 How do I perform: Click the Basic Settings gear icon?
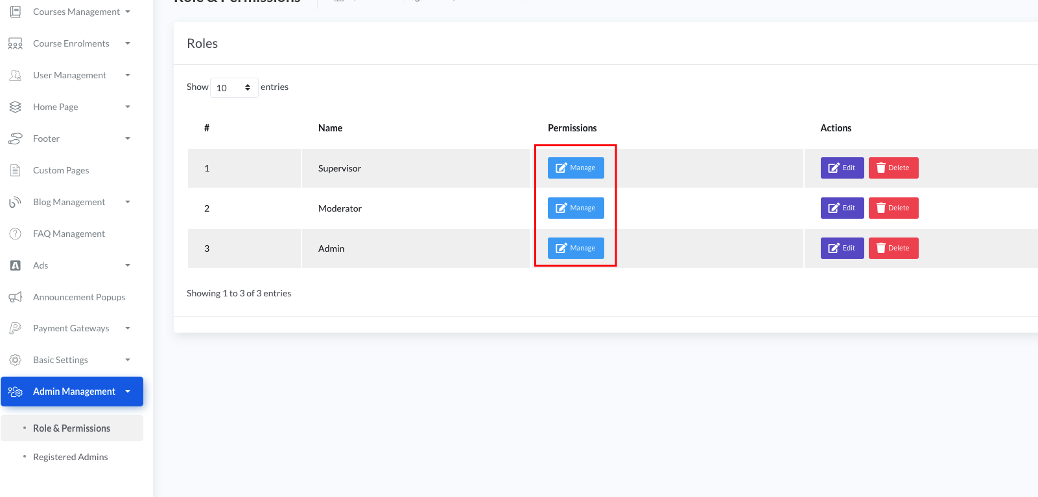[15, 360]
